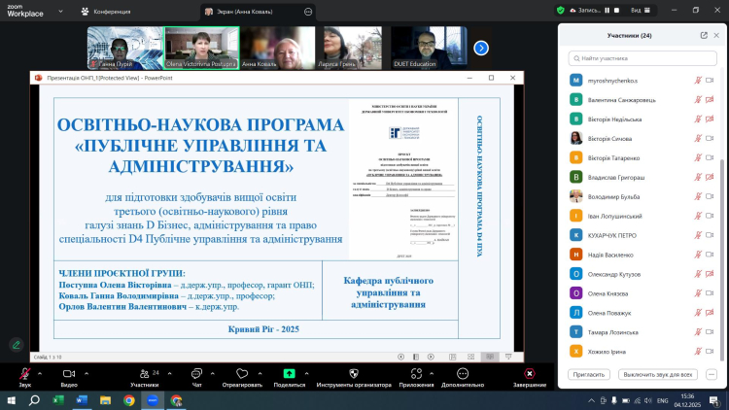The image size is (729, 410).
Task: Open the Дополнительно more options
Action: coord(462,374)
